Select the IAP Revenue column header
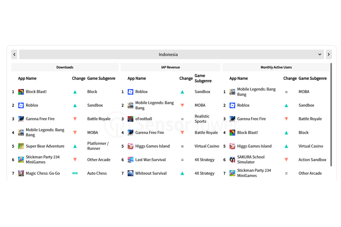Viewport: 341px width, 227px height. [170, 67]
